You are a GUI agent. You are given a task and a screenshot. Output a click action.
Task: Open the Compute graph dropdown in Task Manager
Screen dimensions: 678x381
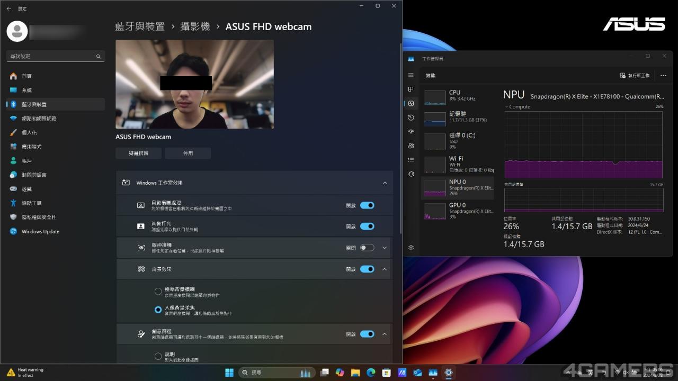coord(517,107)
